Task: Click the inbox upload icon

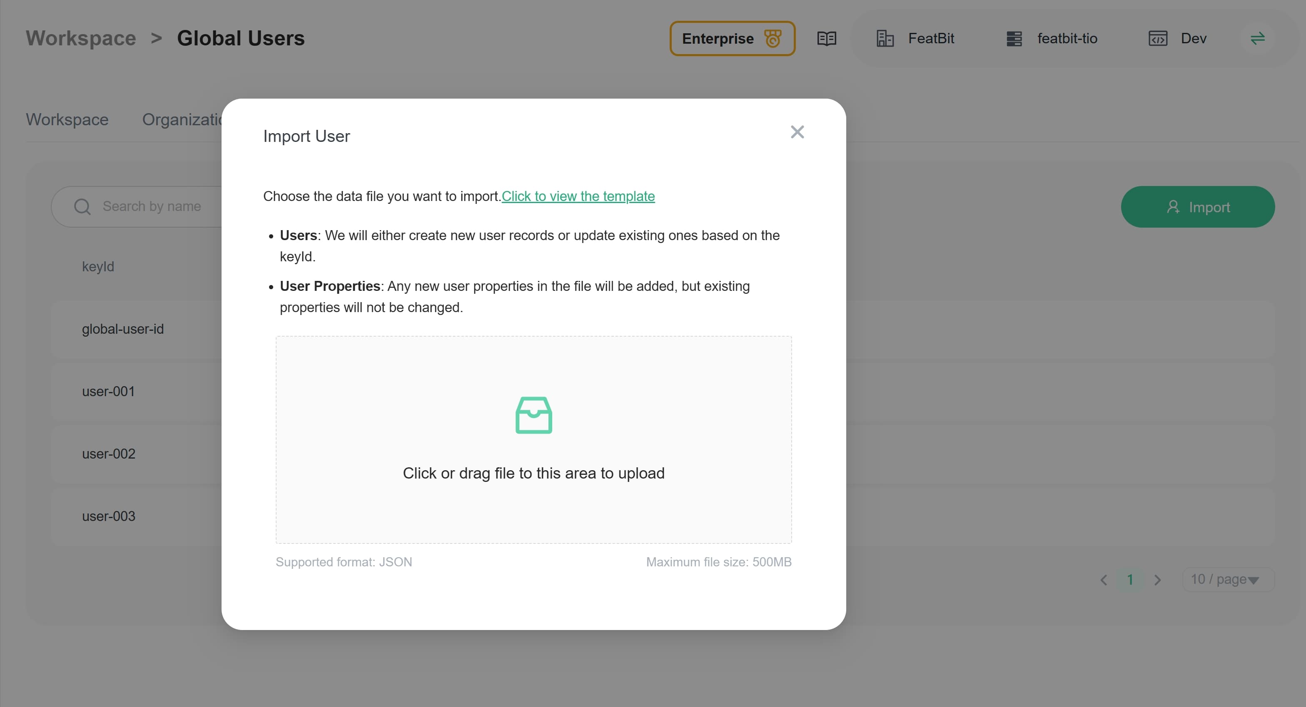Action: [533, 415]
